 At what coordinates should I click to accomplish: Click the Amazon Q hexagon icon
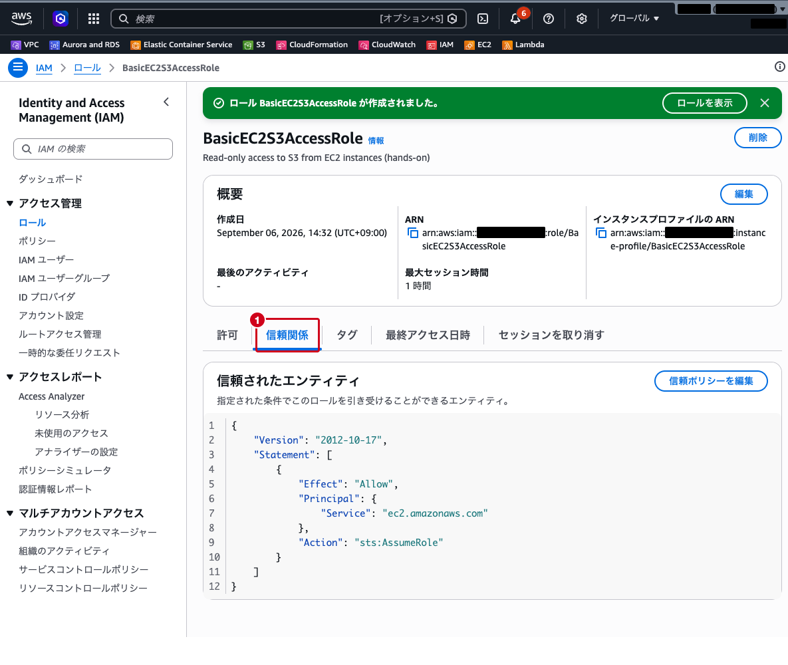tap(61, 19)
